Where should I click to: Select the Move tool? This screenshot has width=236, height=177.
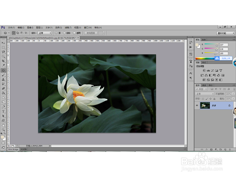pos(3,43)
